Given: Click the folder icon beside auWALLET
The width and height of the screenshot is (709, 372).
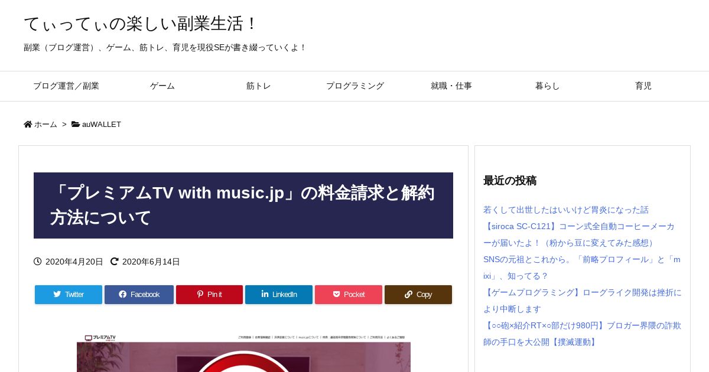Looking at the screenshot, I should (76, 124).
